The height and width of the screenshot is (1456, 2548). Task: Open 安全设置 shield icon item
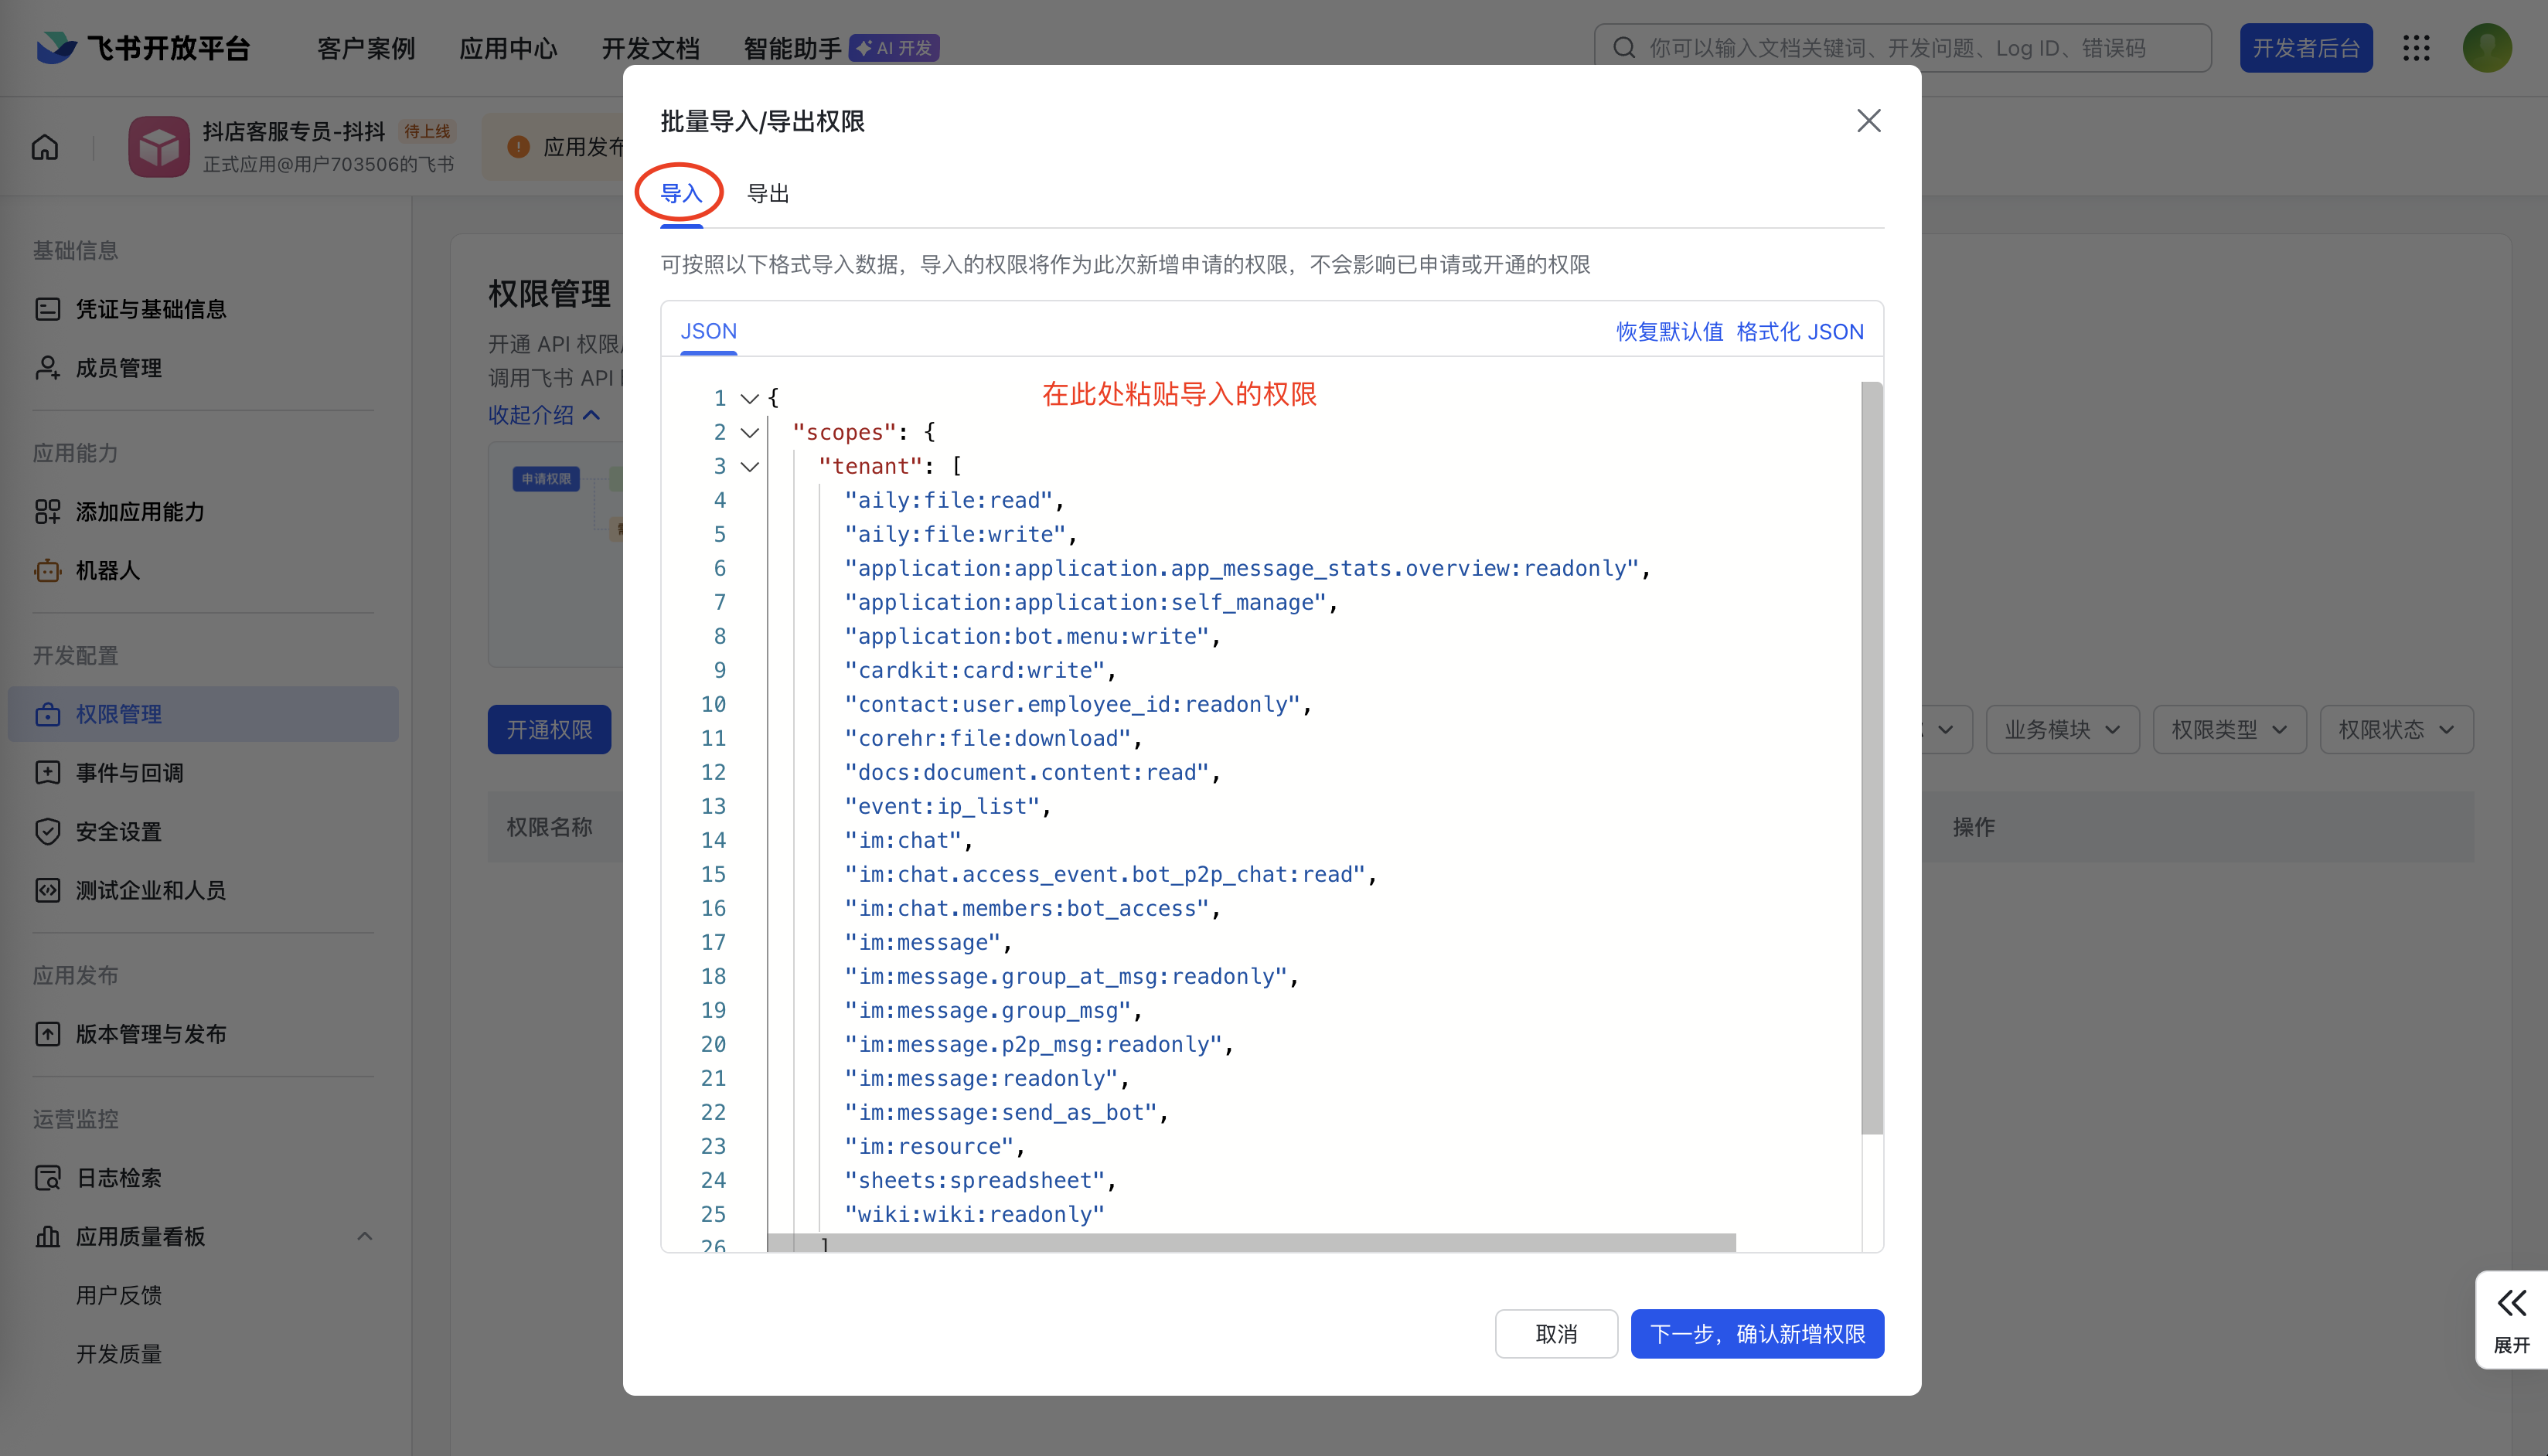[47, 831]
